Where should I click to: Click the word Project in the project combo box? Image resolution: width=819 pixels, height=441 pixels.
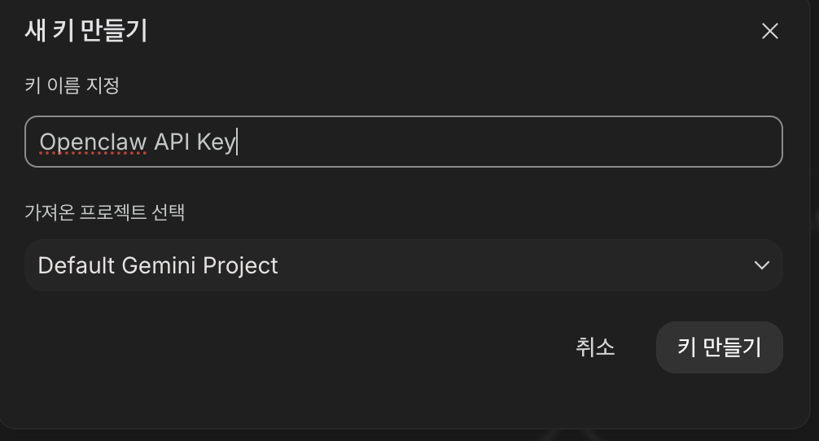tap(241, 265)
